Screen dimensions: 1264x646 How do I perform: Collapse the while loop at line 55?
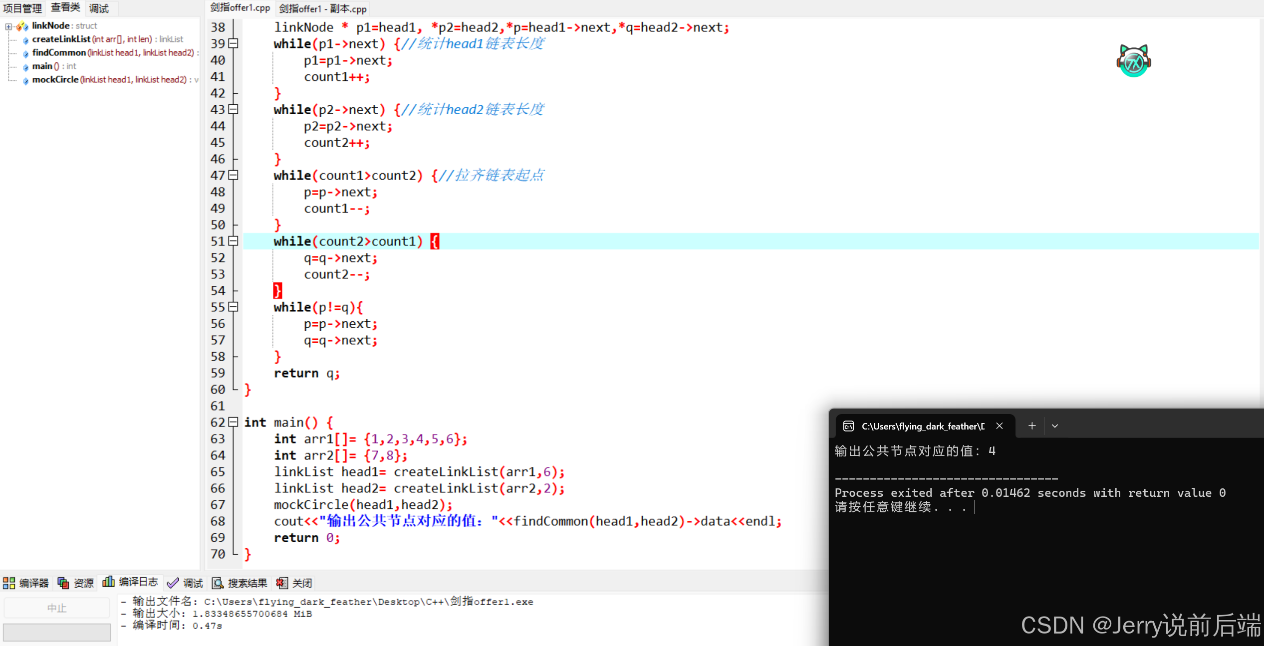(233, 307)
